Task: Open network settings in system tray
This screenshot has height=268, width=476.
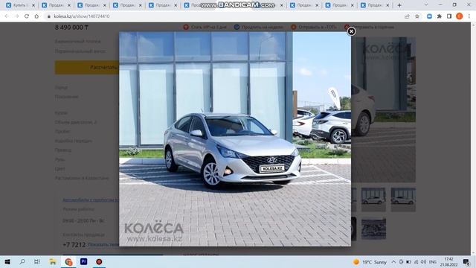Action: click(x=416, y=262)
